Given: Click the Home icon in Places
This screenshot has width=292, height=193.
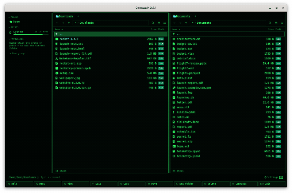Looking at the screenshot, I should tap(11, 22).
